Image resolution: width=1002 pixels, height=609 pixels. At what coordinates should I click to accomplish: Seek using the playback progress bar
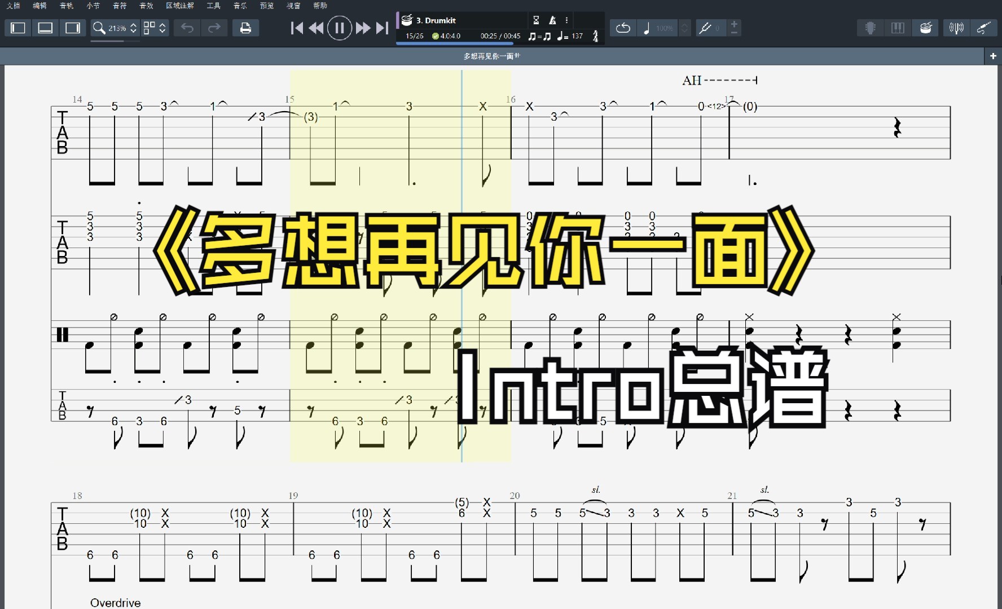tap(500, 43)
